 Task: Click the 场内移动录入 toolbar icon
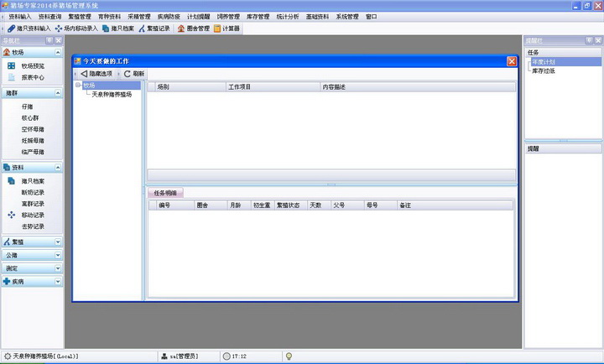tap(76, 29)
